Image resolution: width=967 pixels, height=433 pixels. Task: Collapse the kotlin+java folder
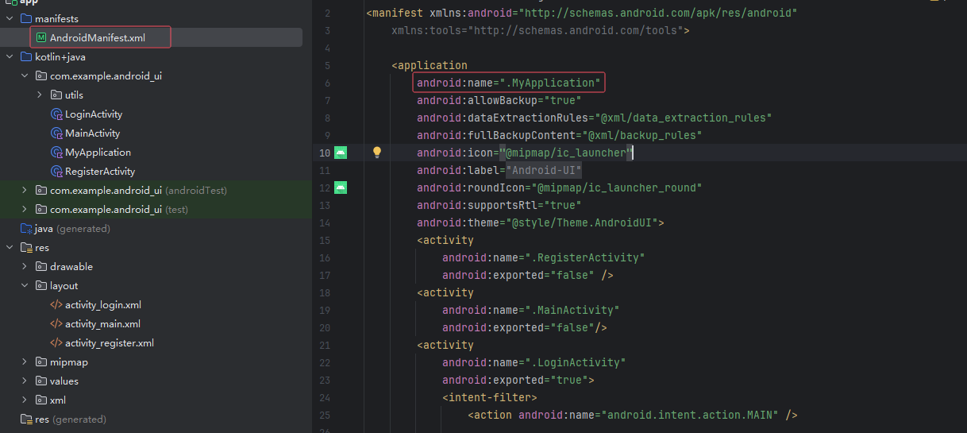10,57
